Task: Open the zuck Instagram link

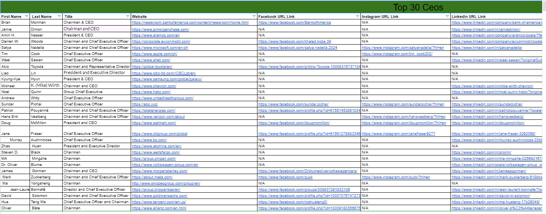Action: click(x=396, y=177)
